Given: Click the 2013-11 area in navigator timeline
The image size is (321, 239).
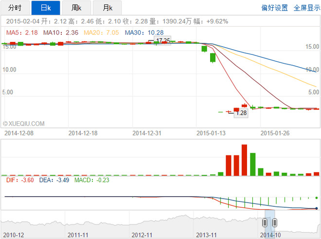Looking at the screenshot, I should pyautogui.click(x=206, y=235).
